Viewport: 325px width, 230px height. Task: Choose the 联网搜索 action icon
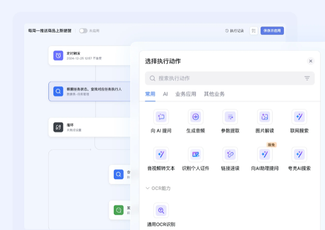coord(299,117)
